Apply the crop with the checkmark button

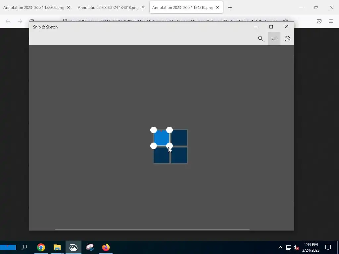(274, 39)
